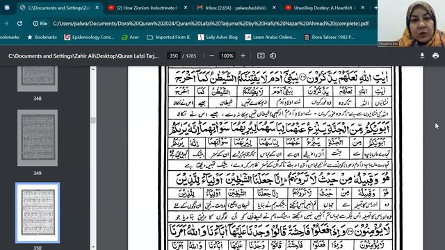This screenshot has height=250, width=445.
Task: Click the PDF title text in the toolbar
Action: coord(83,56)
